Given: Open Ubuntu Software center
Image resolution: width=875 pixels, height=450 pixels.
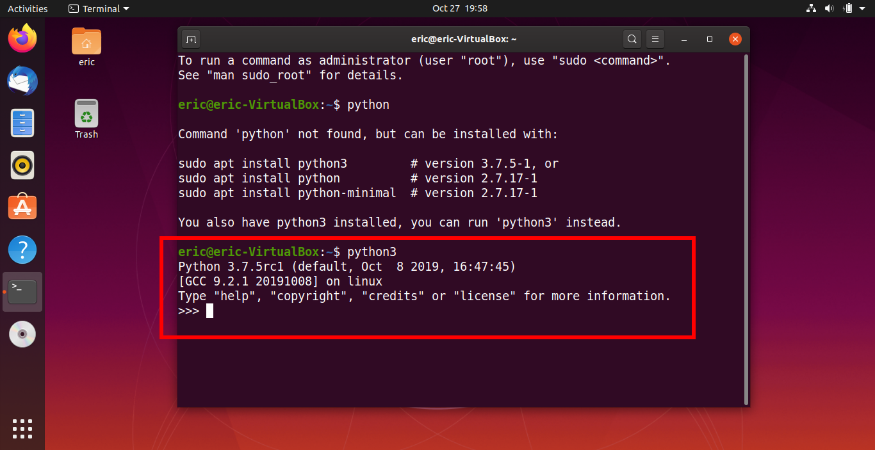Looking at the screenshot, I should click(22, 206).
